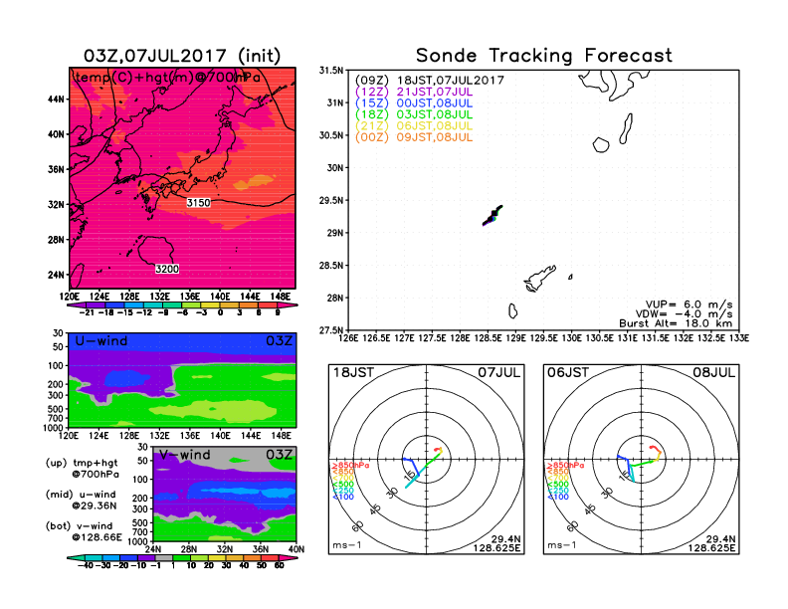The width and height of the screenshot is (788, 609).
Task: Click the '45' ring label in the 06JST hodograph
Action: [x=590, y=508]
